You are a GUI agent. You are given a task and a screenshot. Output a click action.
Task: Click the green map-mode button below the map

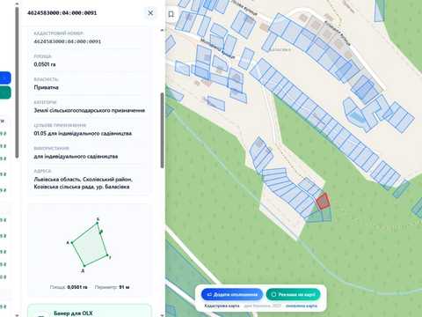click(x=293, y=294)
